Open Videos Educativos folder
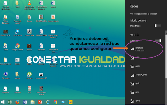 (5, 19)
